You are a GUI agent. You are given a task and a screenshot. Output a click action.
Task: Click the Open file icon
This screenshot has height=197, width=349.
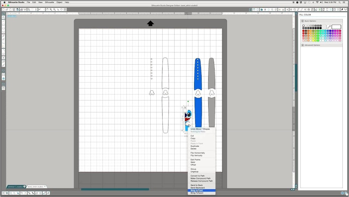point(7,9)
